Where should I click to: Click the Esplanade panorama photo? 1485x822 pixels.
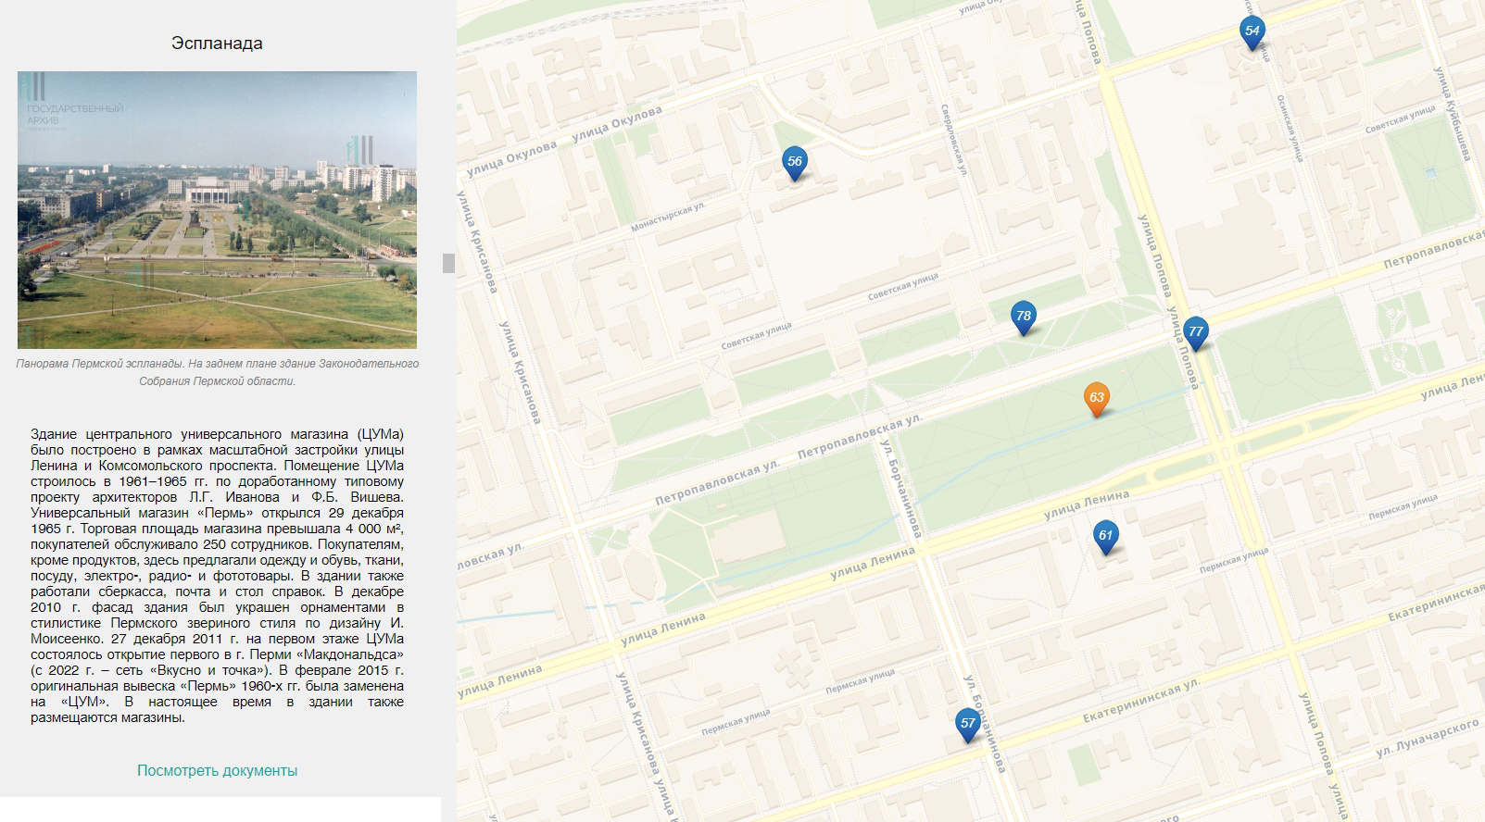coord(217,210)
